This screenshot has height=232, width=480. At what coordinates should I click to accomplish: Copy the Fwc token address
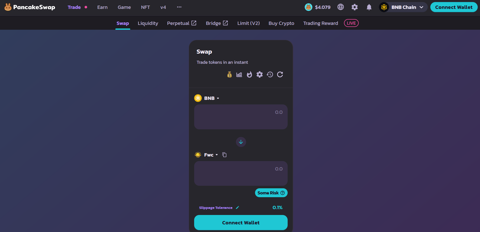224,155
